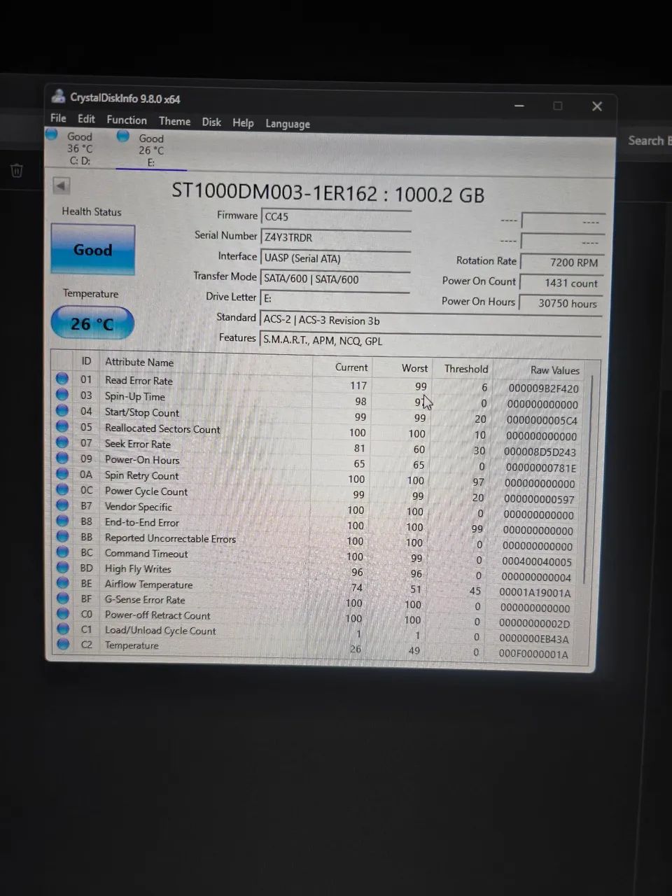Viewport: 672px width, 896px height.
Task: Click the Current column header
Action: point(351,367)
